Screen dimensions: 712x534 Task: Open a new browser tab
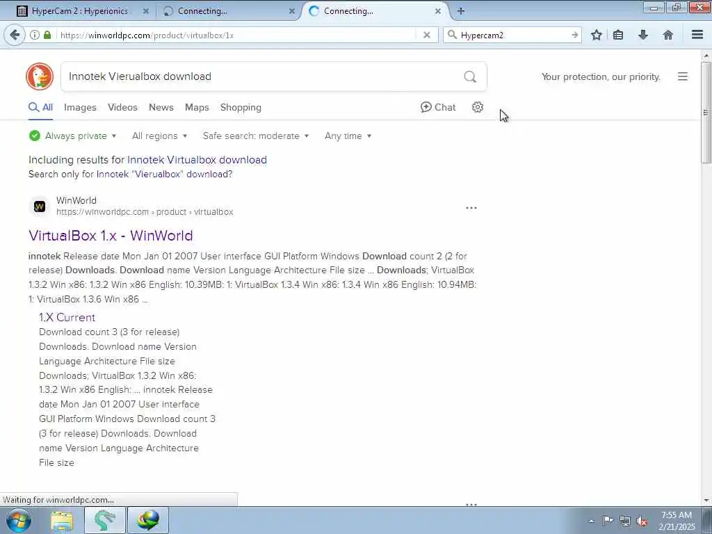tap(460, 11)
